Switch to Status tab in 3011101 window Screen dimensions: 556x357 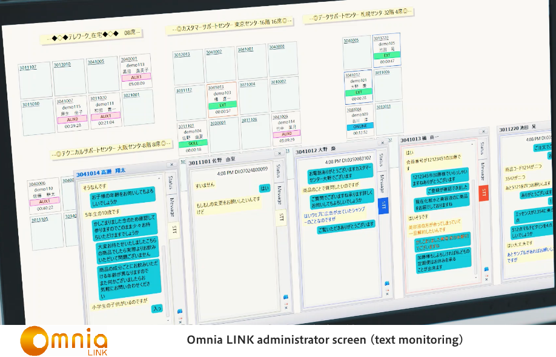coord(279,171)
